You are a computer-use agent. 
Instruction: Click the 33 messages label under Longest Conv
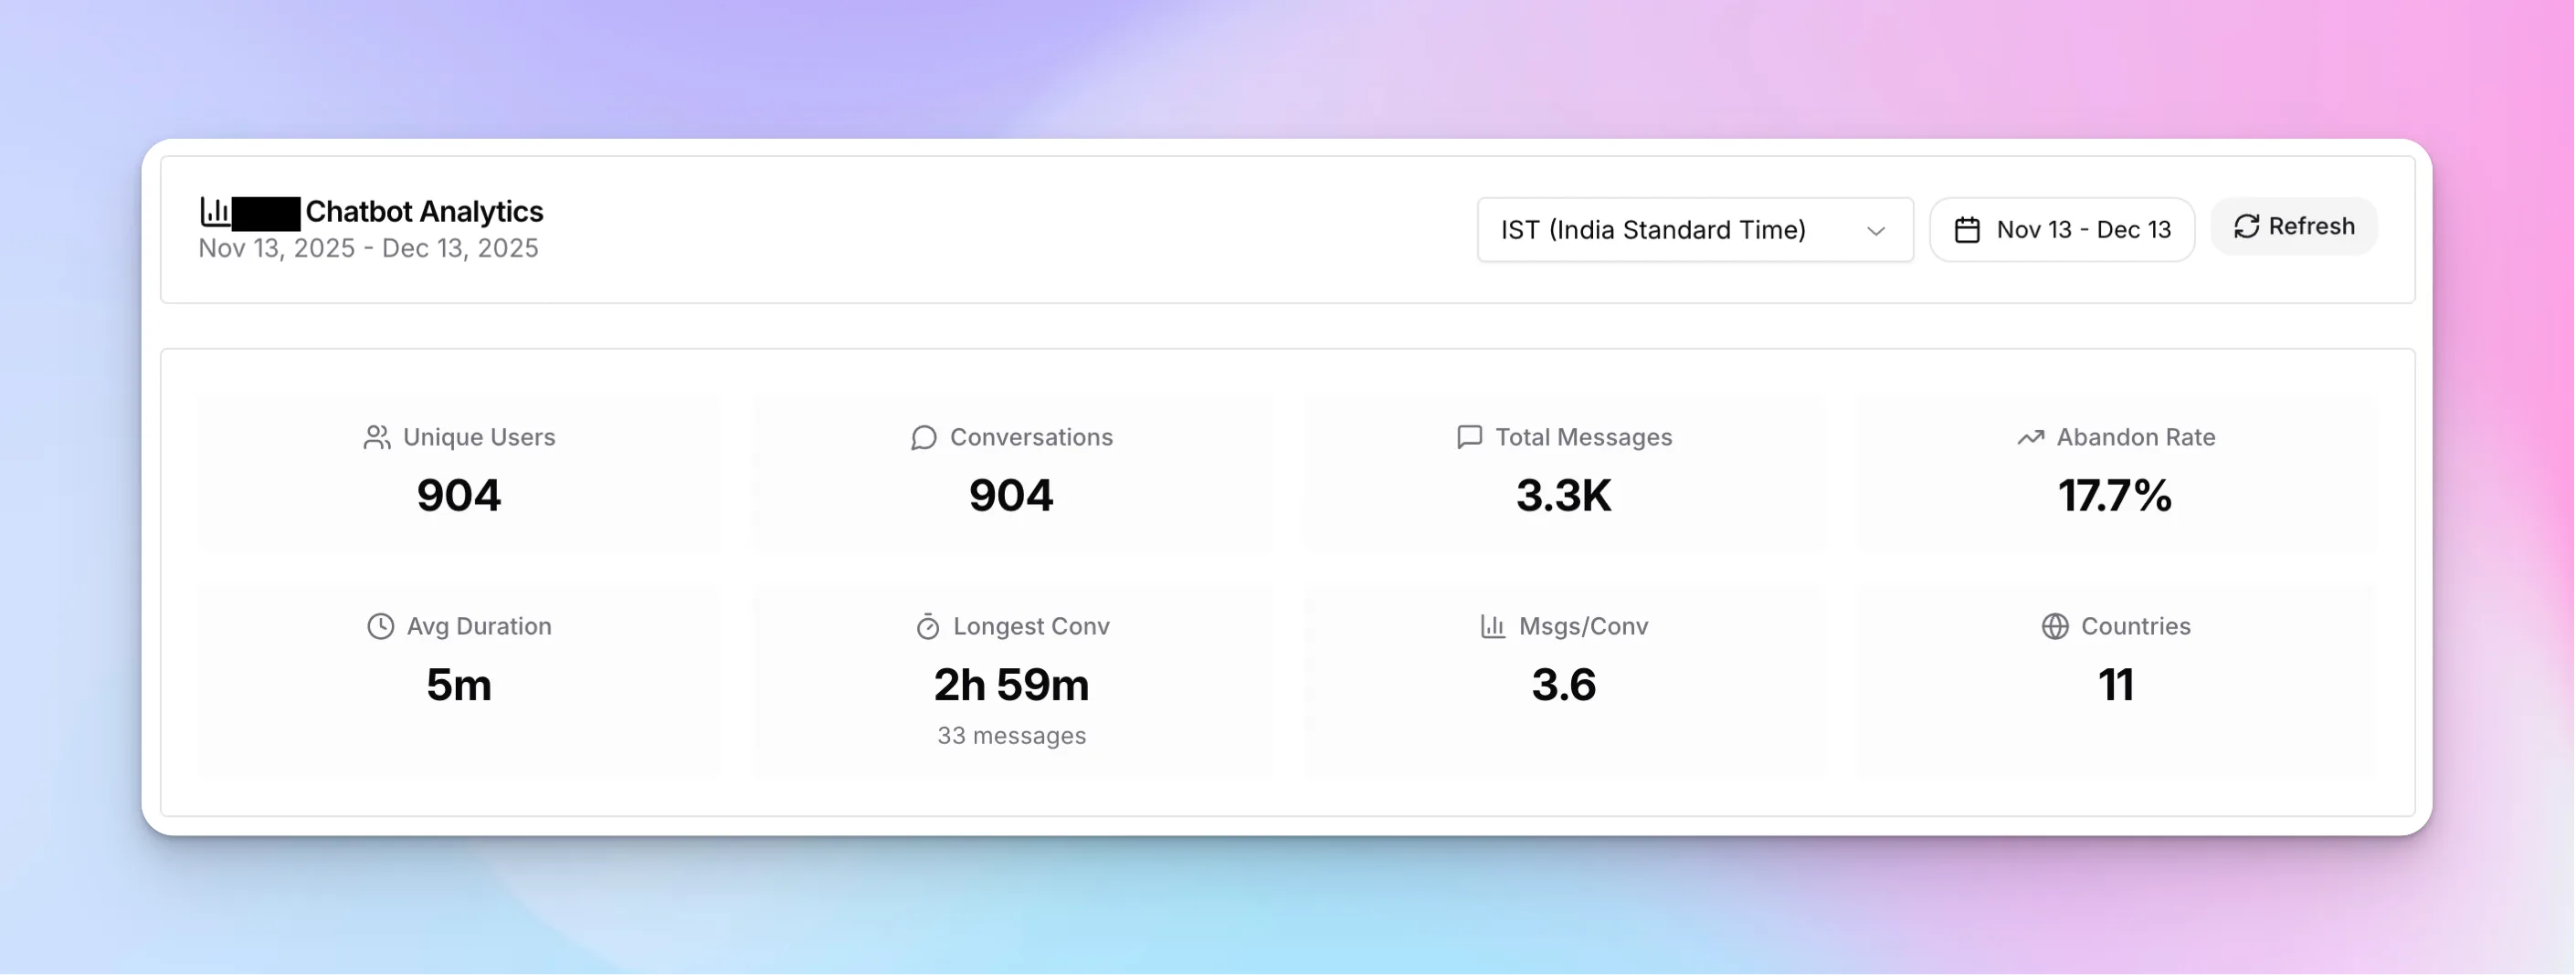click(x=1010, y=735)
